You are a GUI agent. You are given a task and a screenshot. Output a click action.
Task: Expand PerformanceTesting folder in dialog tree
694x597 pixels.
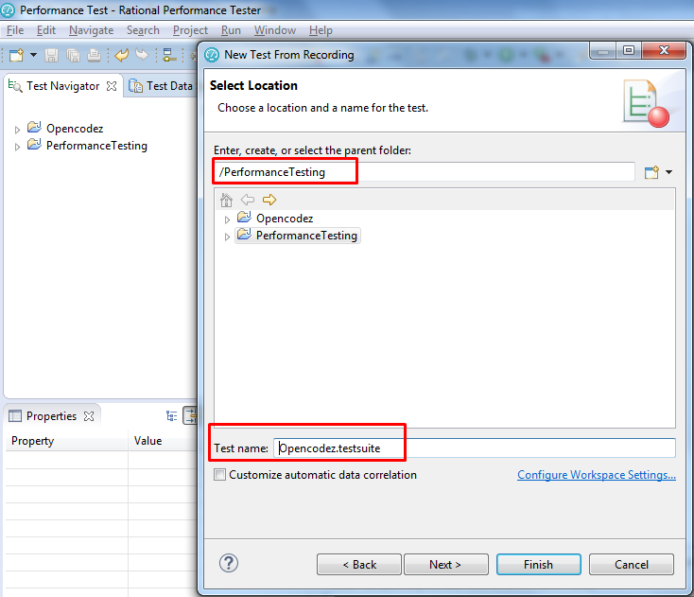(227, 237)
